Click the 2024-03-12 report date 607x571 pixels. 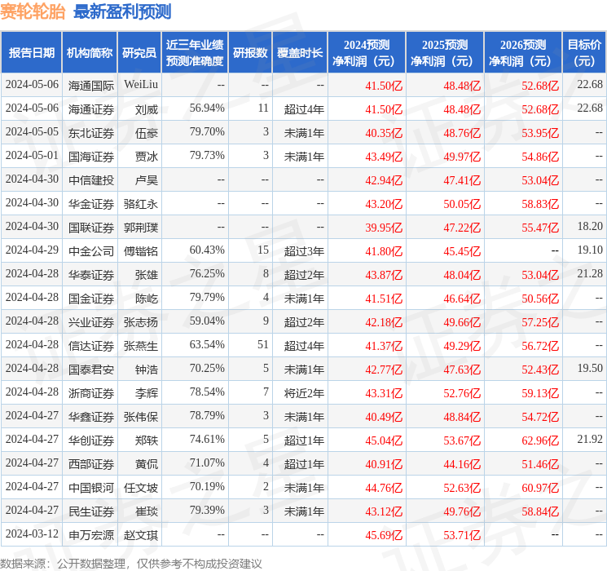[x=32, y=533]
